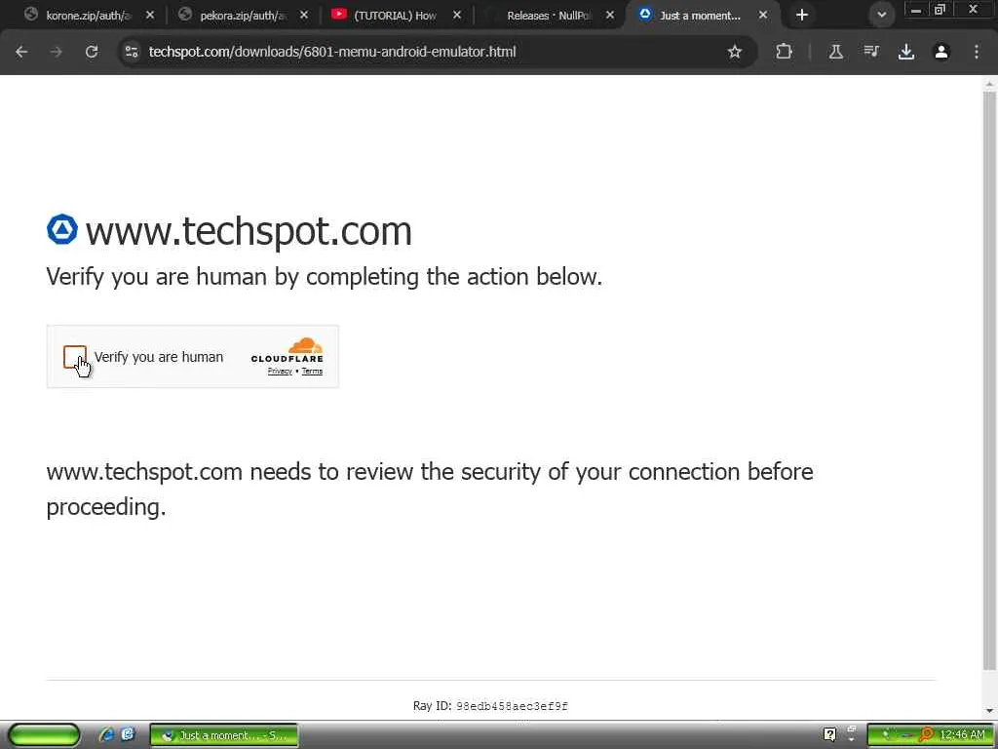Restore down the Chrome window
Screen dimensions: 998x749
point(940,10)
